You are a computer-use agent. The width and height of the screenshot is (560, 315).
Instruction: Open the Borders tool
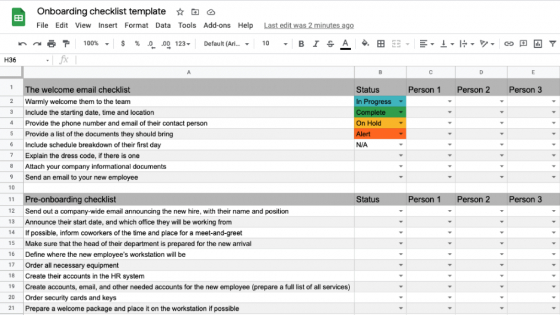(x=381, y=44)
